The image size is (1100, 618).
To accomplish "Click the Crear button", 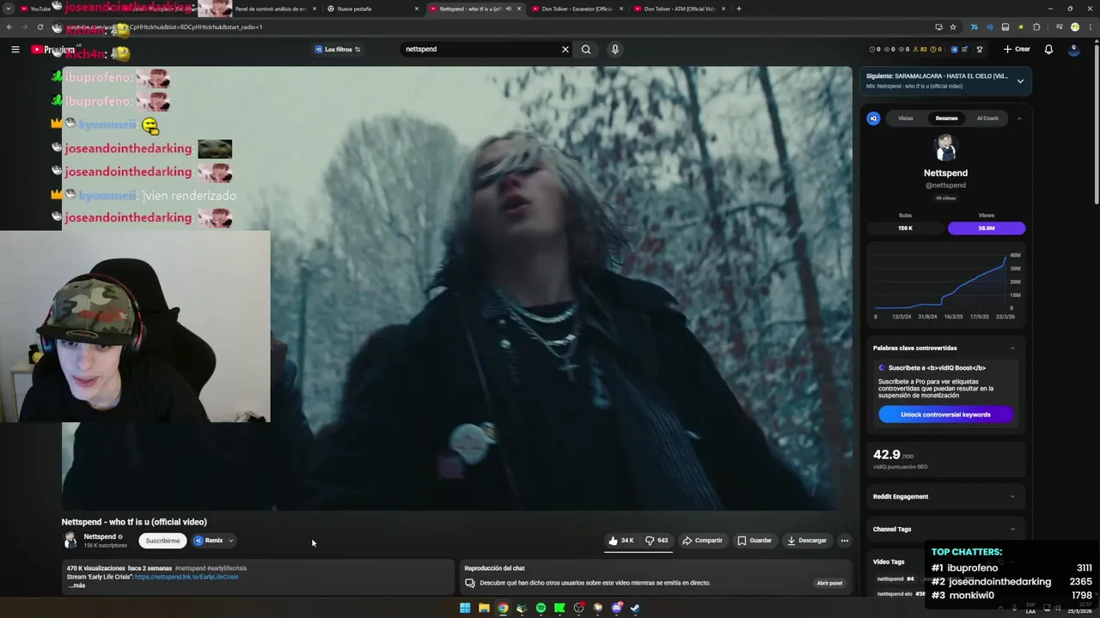I will coord(1017,49).
